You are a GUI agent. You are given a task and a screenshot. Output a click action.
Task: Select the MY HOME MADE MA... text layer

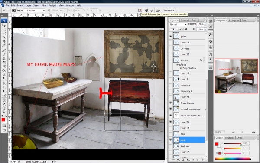[188, 116]
